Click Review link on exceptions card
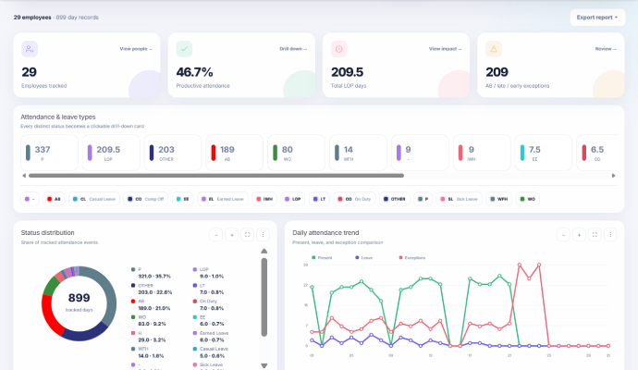Screen dimensions: 638x370 pos(606,49)
